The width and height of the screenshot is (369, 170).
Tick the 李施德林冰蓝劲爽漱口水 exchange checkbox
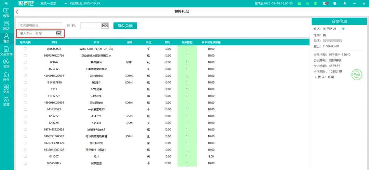25,56
